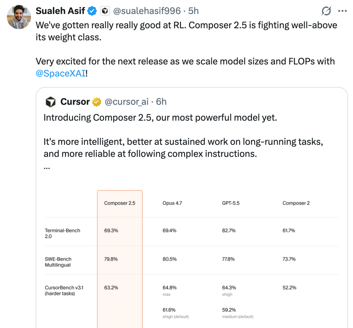Screen dimensions: 353x328
Task: Click the 6h timestamp of quoted post
Action: [161, 102]
